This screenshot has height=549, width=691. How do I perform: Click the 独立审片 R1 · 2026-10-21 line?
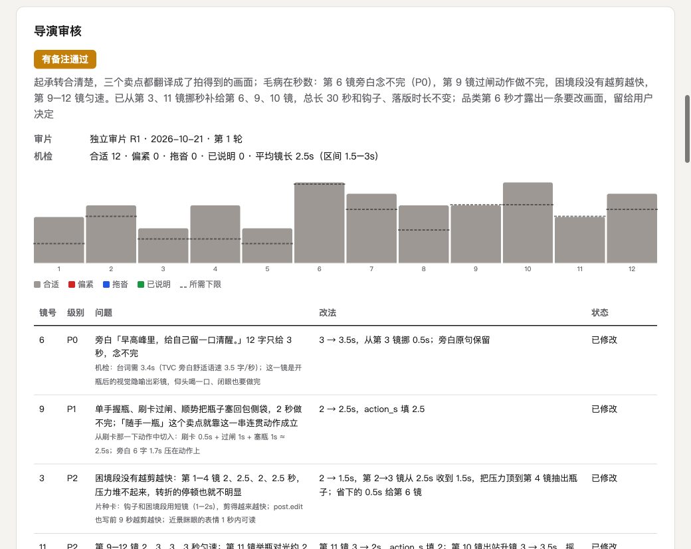[x=166, y=139]
